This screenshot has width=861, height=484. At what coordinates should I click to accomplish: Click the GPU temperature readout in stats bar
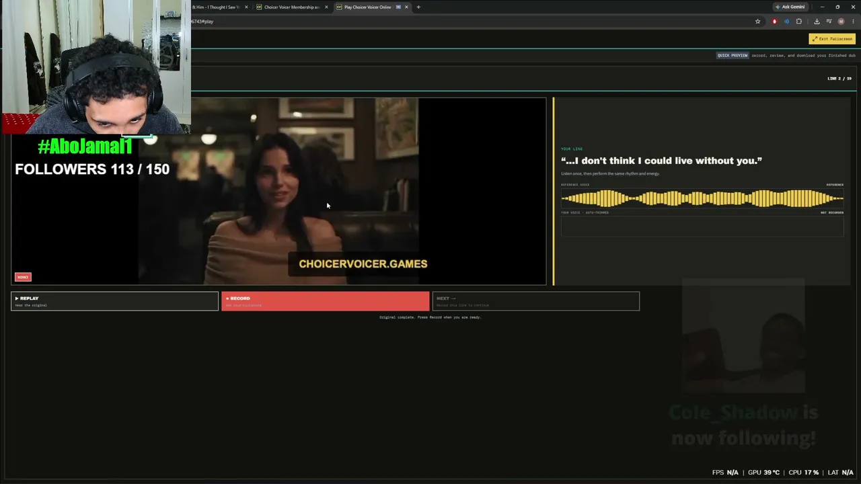point(763,473)
